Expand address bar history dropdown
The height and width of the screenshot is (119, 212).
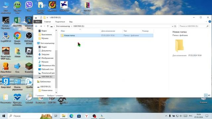(x=173, y=26)
